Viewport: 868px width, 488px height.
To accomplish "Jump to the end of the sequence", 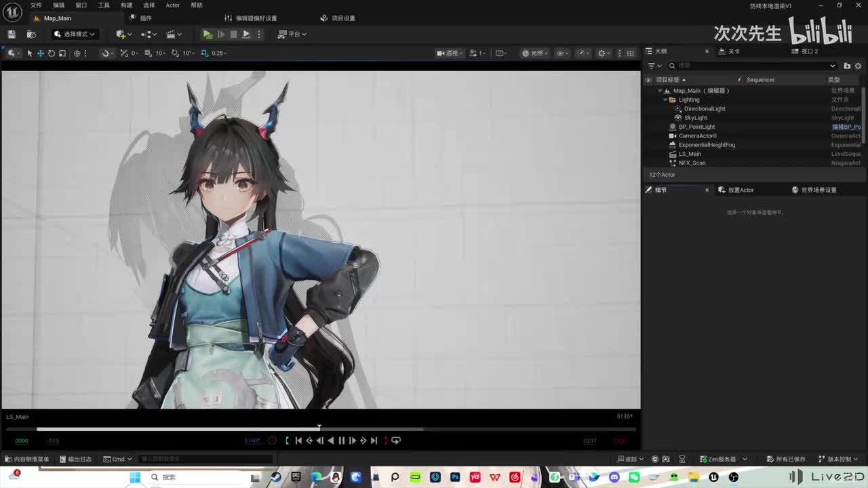I will click(x=374, y=441).
